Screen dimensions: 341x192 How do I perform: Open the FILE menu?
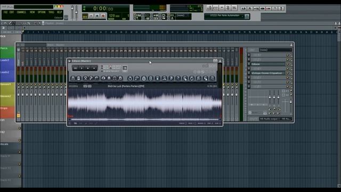coord(5,12)
